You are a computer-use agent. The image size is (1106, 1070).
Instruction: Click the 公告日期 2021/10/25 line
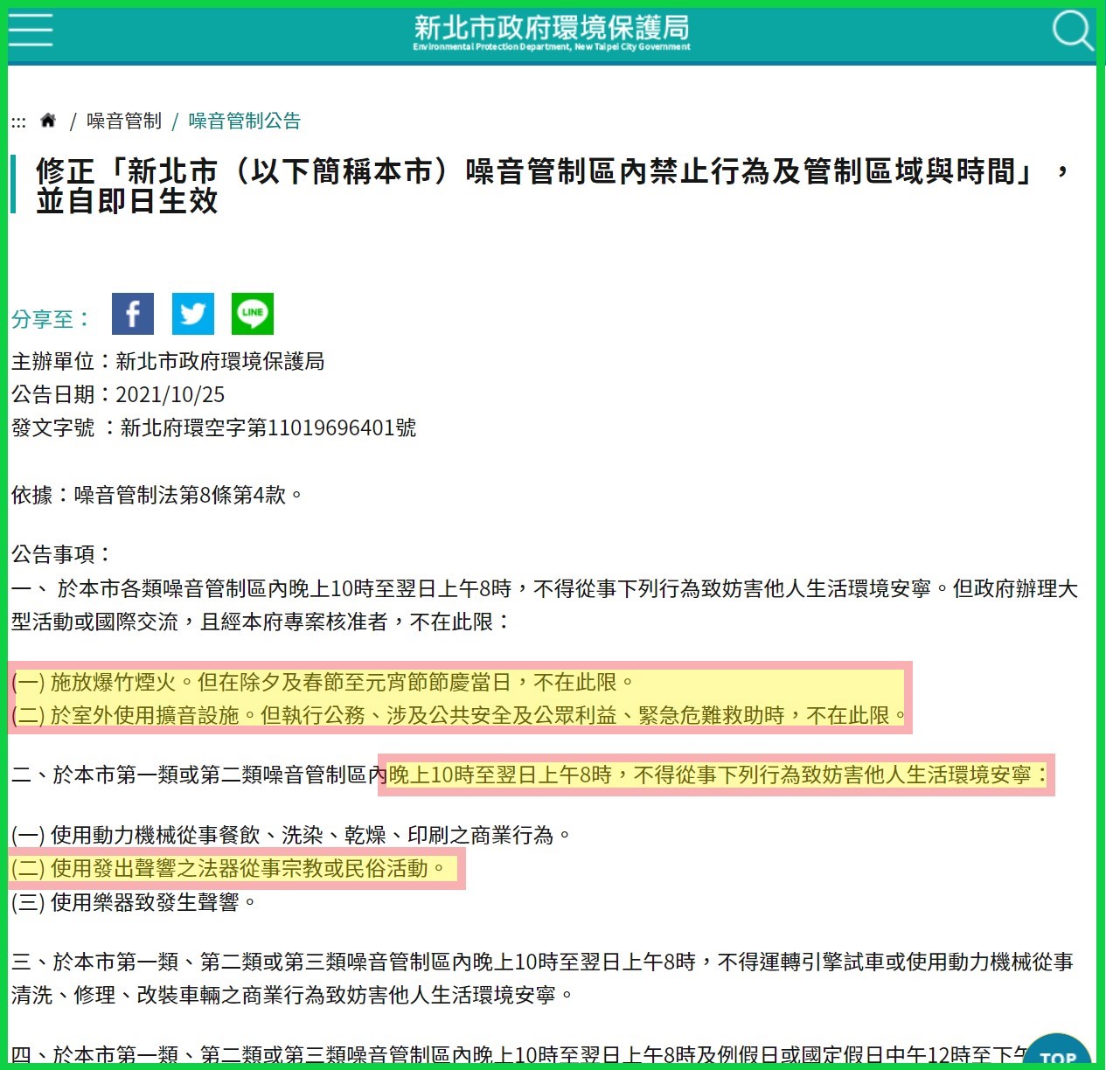point(118,394)
